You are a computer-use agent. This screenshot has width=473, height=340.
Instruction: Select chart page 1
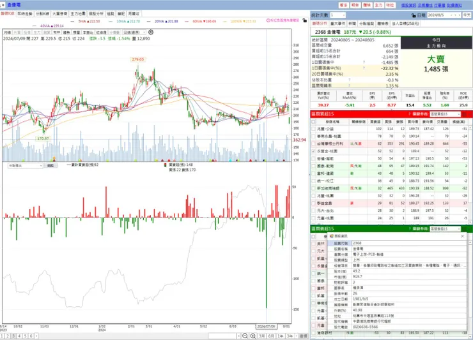[x=2, y=336]
